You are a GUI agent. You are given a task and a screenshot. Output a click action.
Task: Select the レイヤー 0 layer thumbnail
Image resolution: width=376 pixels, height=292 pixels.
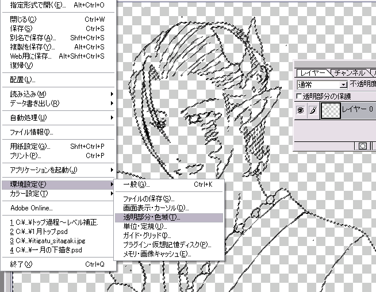tap(331, 110)
